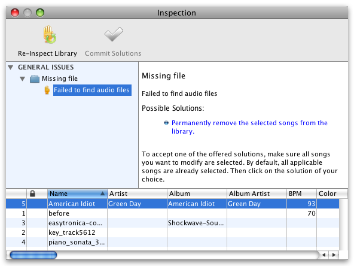Click the microphone icon beside Failed to find audio files

pos(47,90)
